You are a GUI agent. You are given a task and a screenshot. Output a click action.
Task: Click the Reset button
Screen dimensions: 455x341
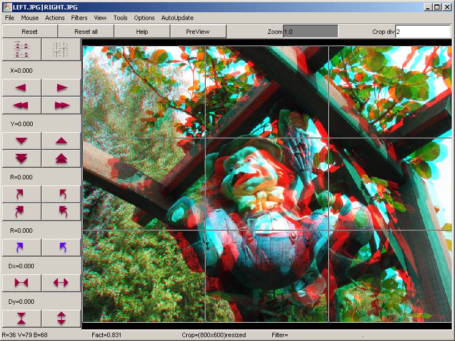tap(29, 32)
